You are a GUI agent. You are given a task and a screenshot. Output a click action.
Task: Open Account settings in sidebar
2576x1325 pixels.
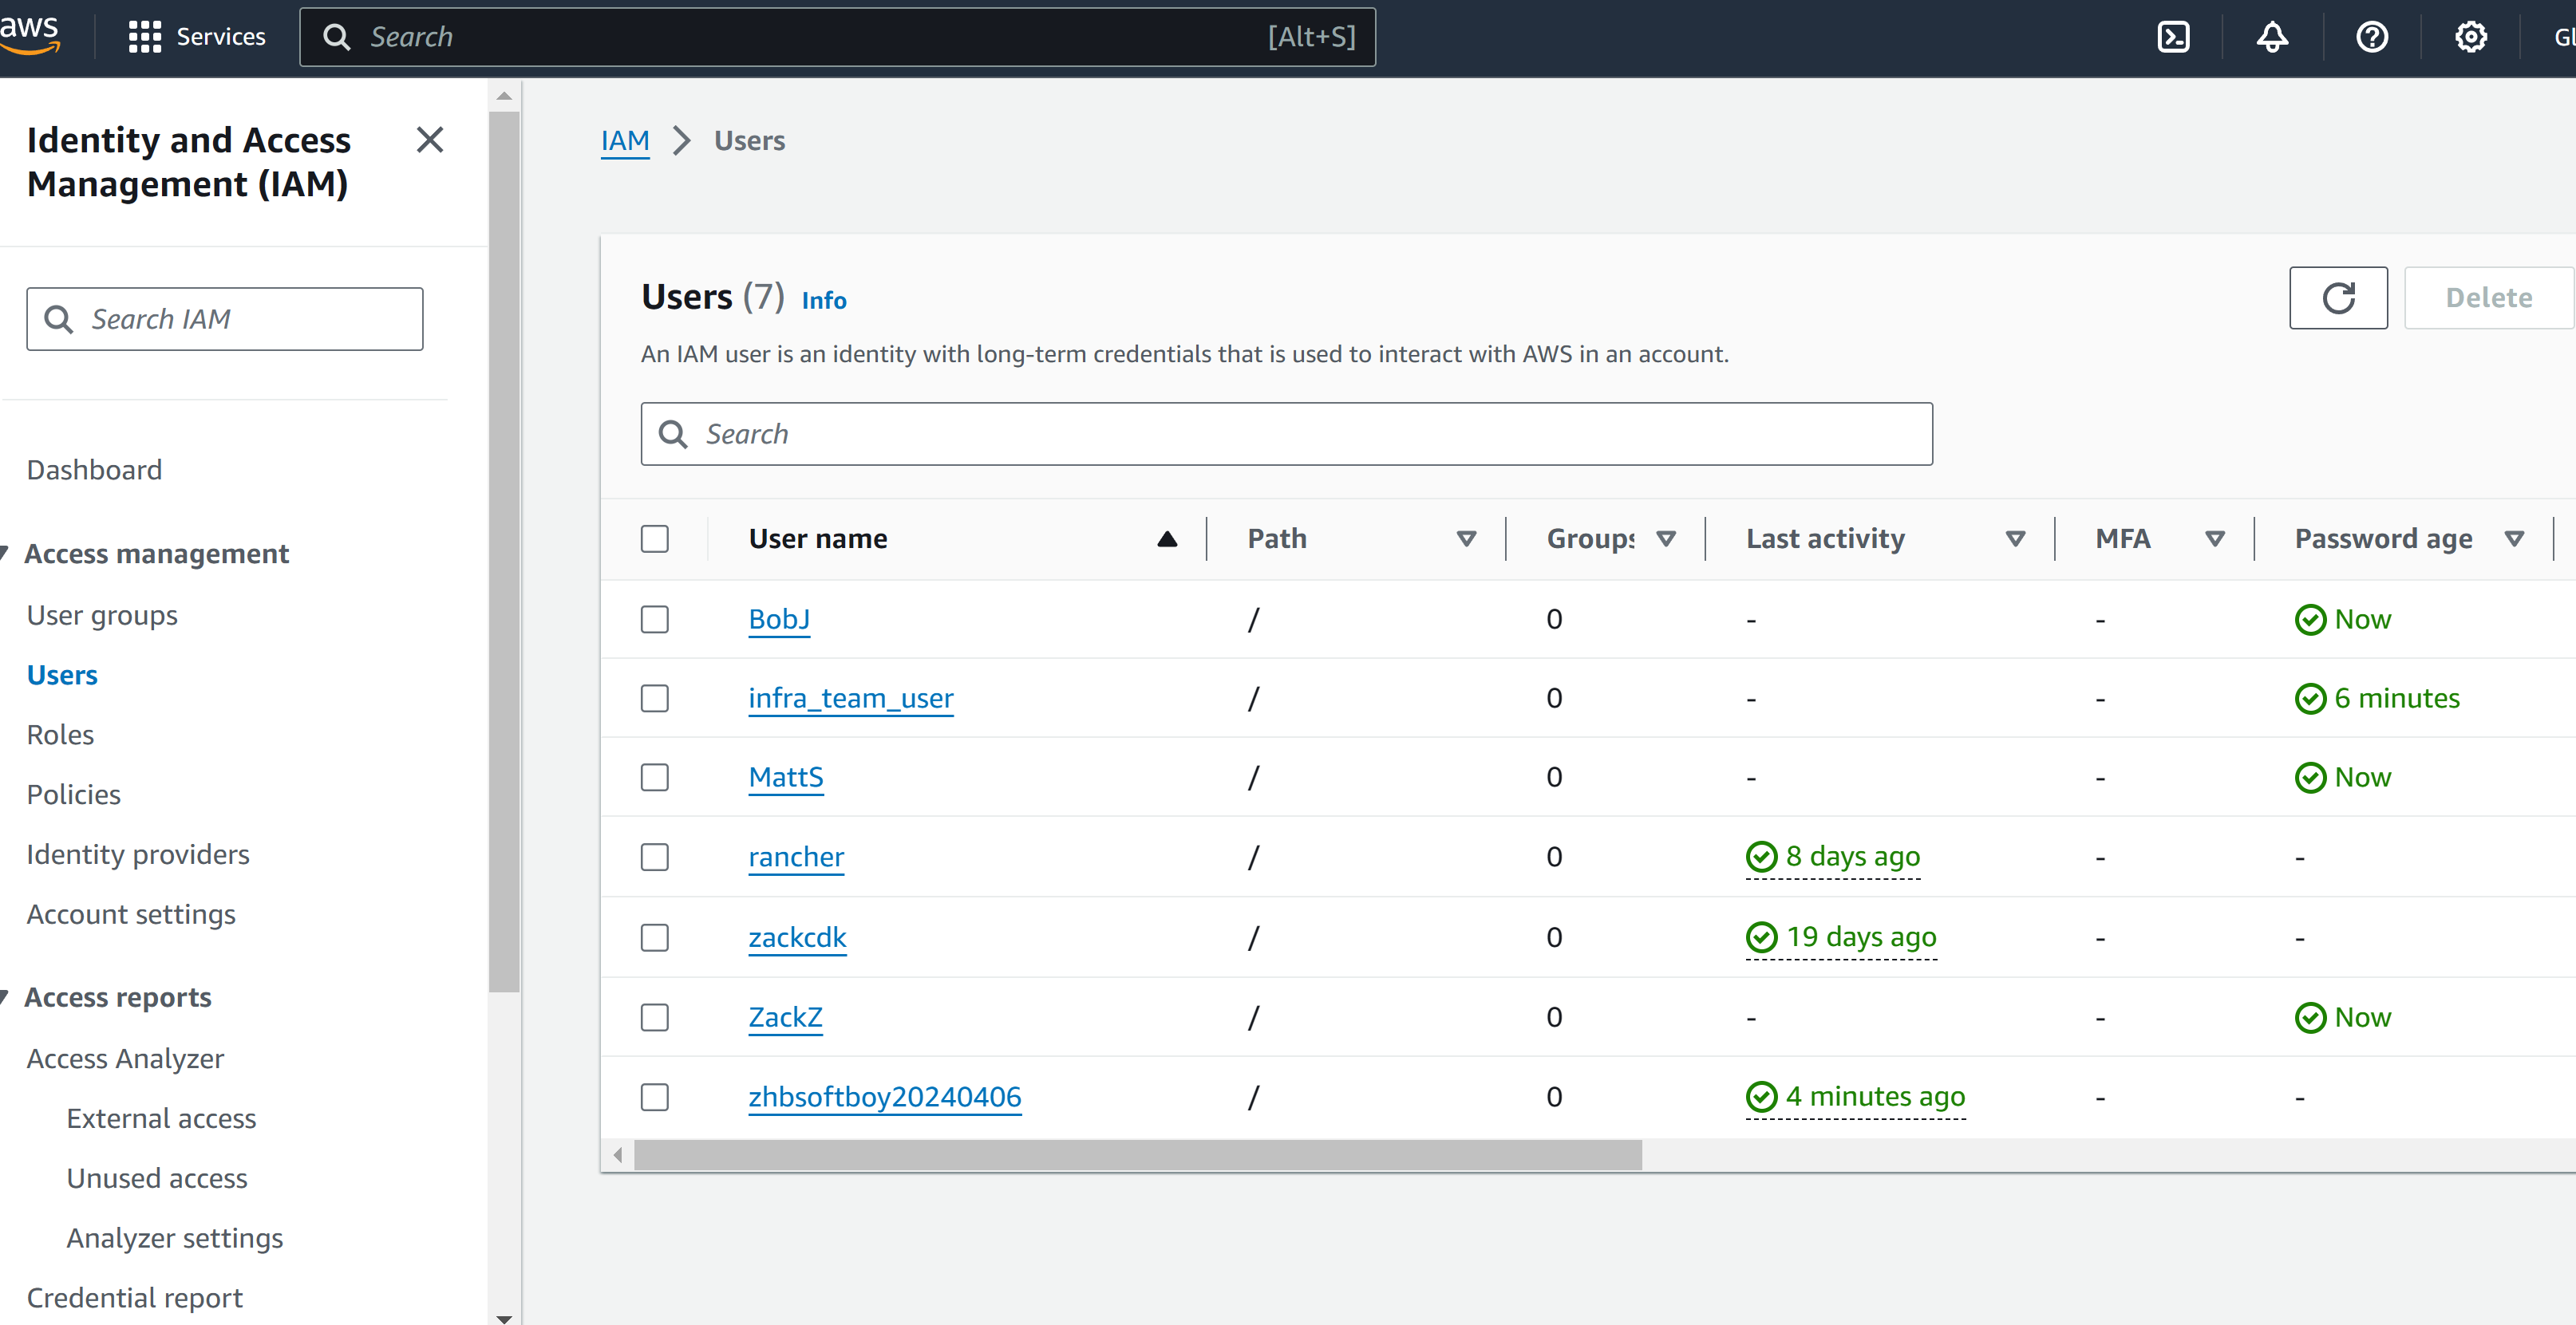click(x=131, y=914)
